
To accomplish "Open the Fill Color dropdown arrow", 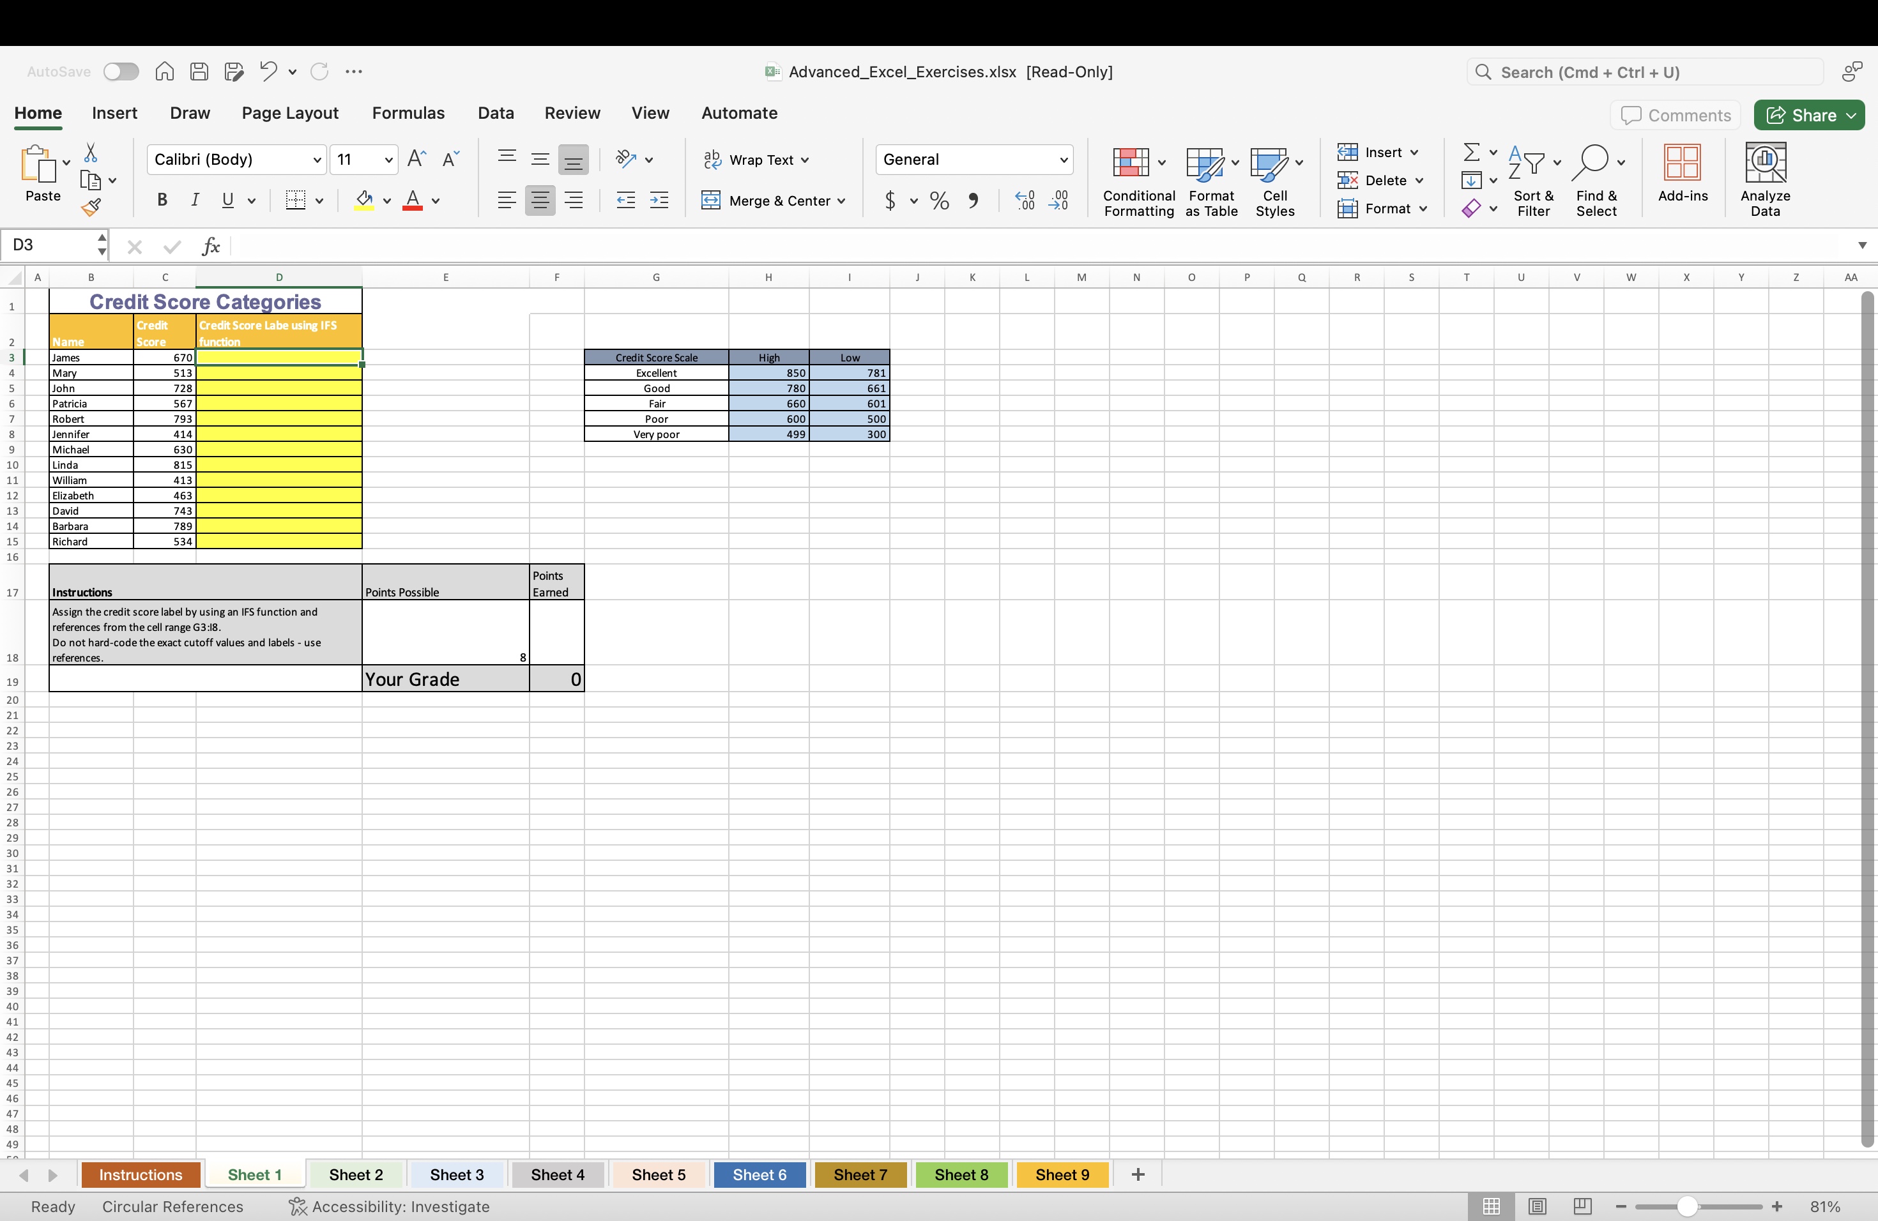I will [386, 201].
